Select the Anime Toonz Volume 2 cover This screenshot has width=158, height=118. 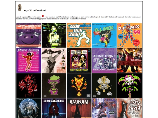coord(104,60)
